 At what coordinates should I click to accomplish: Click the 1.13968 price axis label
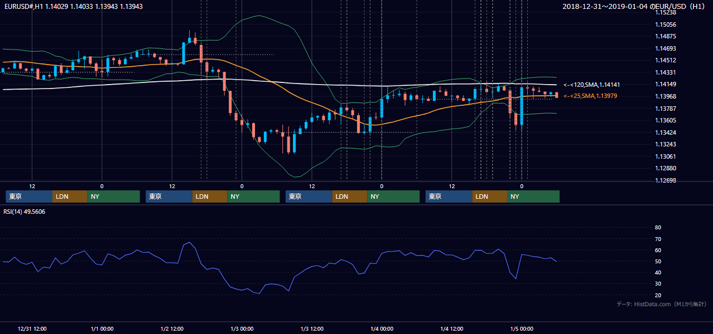click(666, 96)
